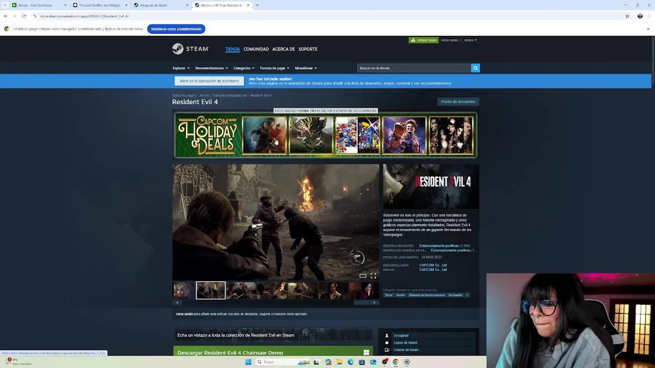
Task: Click the site info icon in the address bar
Action: 35,16
